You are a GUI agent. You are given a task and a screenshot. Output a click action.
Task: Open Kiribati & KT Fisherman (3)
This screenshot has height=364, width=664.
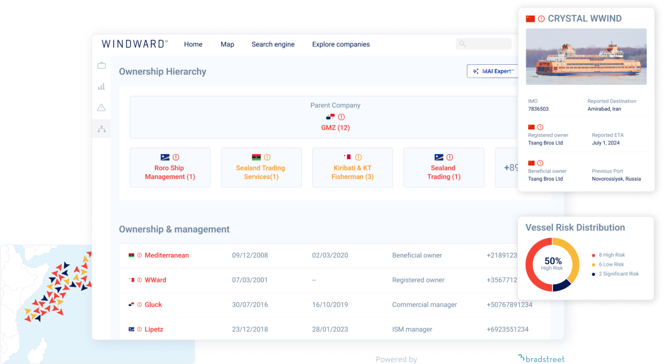pyautogui.click(x=353, y=172)
